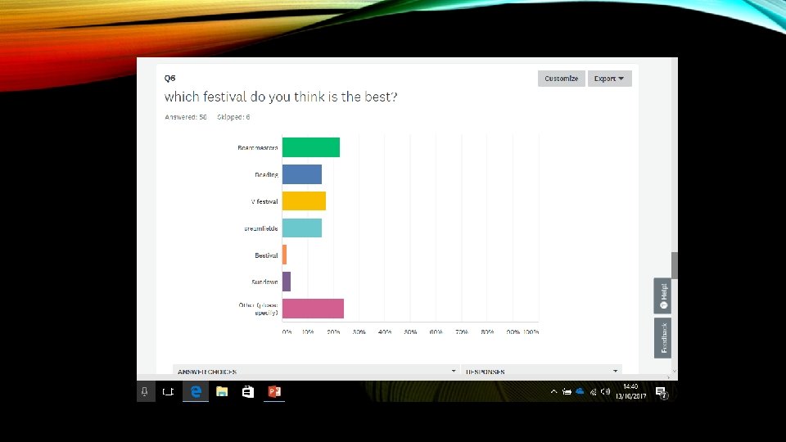The width and height of the screenshot is (786, 442).
Task: Click the Cortana microphone icon in taskbar
Action: pyautogui.click(x=144, y=392)
